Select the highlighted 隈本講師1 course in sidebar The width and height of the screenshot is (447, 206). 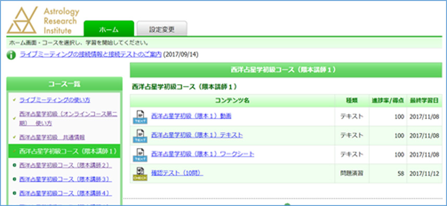[x=65, y=151]
